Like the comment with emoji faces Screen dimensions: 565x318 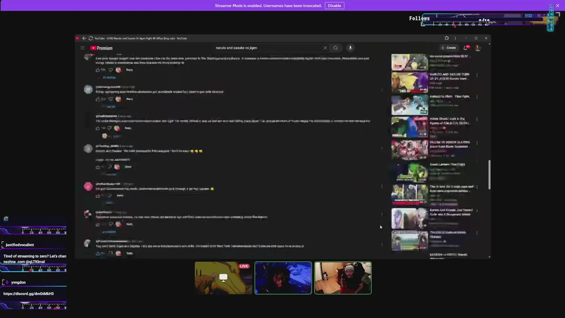[98, 167]
